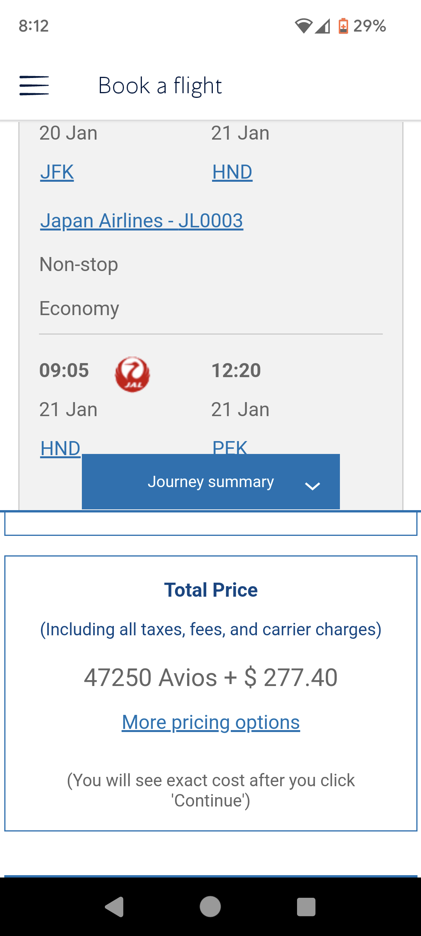Open the first HND arrival airport link
Viewport: 421px width, 936px height.
click(232, 172)
